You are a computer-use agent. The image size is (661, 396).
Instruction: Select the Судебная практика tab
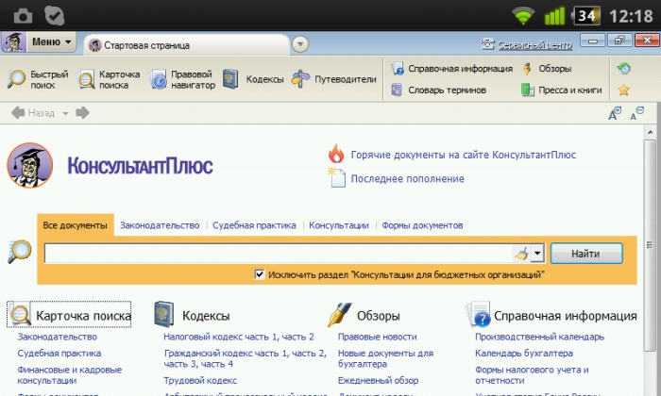(x=254, y=225)
